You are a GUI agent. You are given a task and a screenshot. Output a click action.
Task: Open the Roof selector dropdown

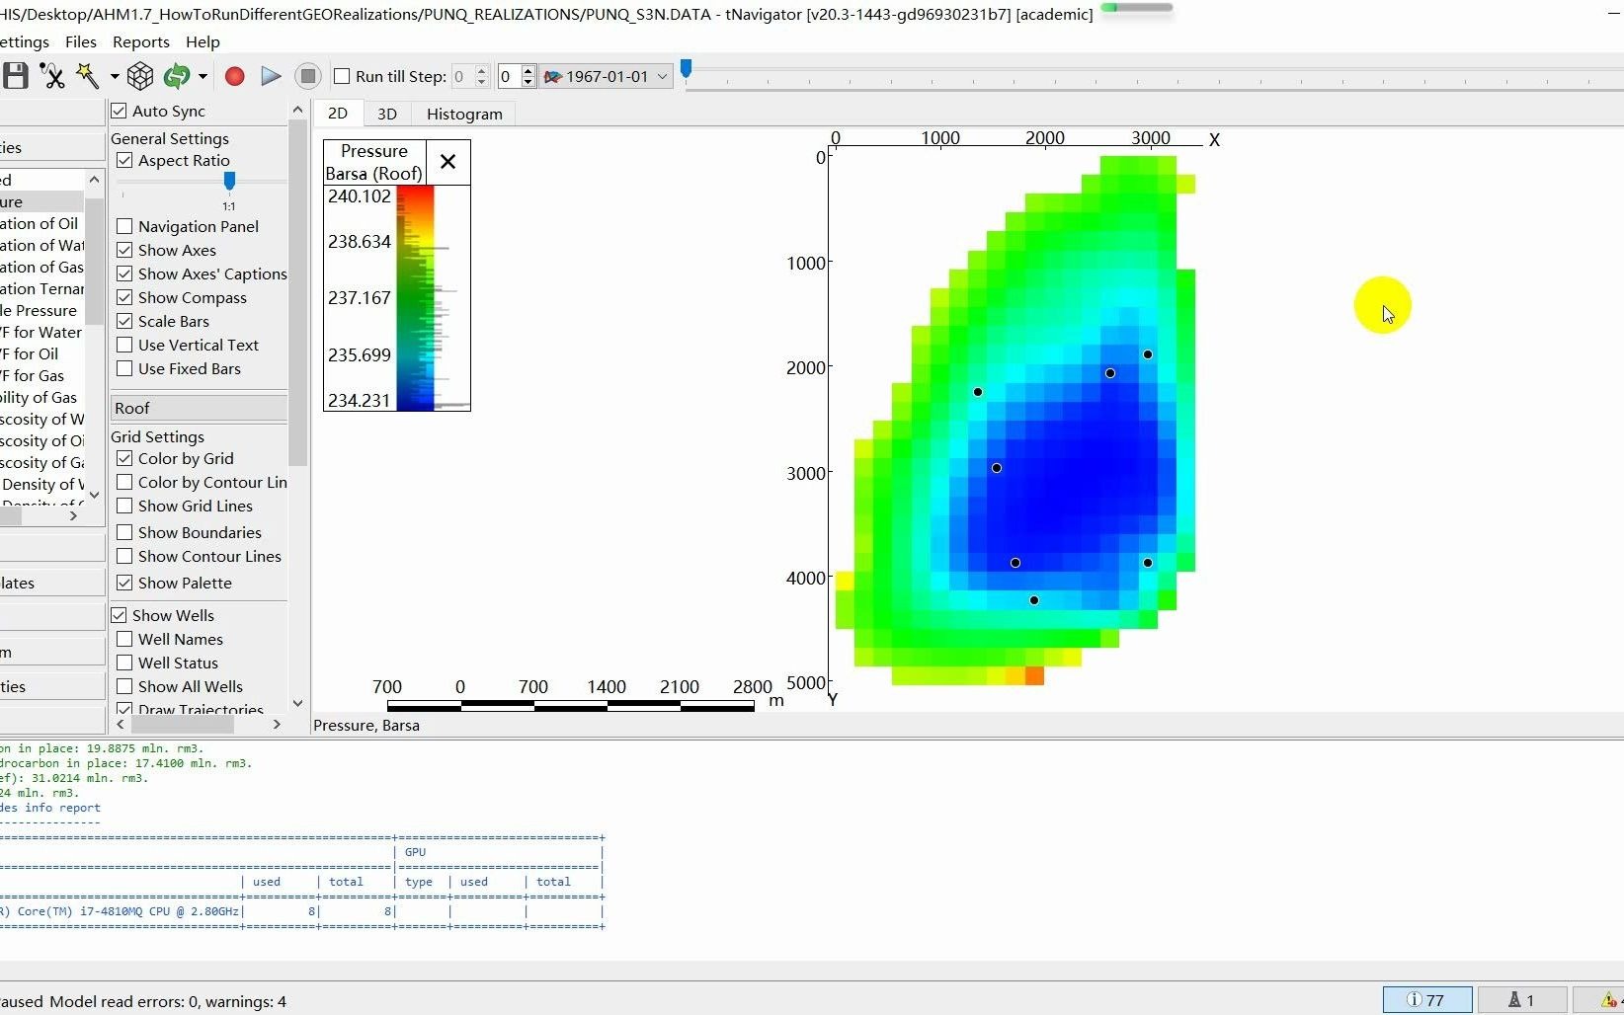199,408
